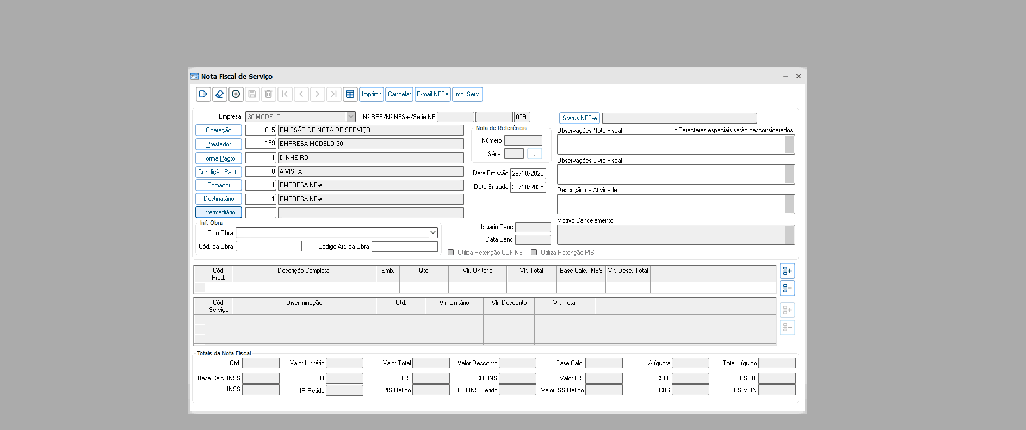Click the Código Art. da Obra field
This screenshot has width=1026, height=430.
pyautogui.click(x=405, y=247)
